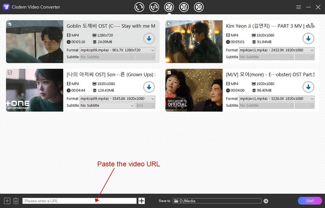Open the DVD Rip tool icon
Screen dimensions: 325x208
click(x=154, y=7)
